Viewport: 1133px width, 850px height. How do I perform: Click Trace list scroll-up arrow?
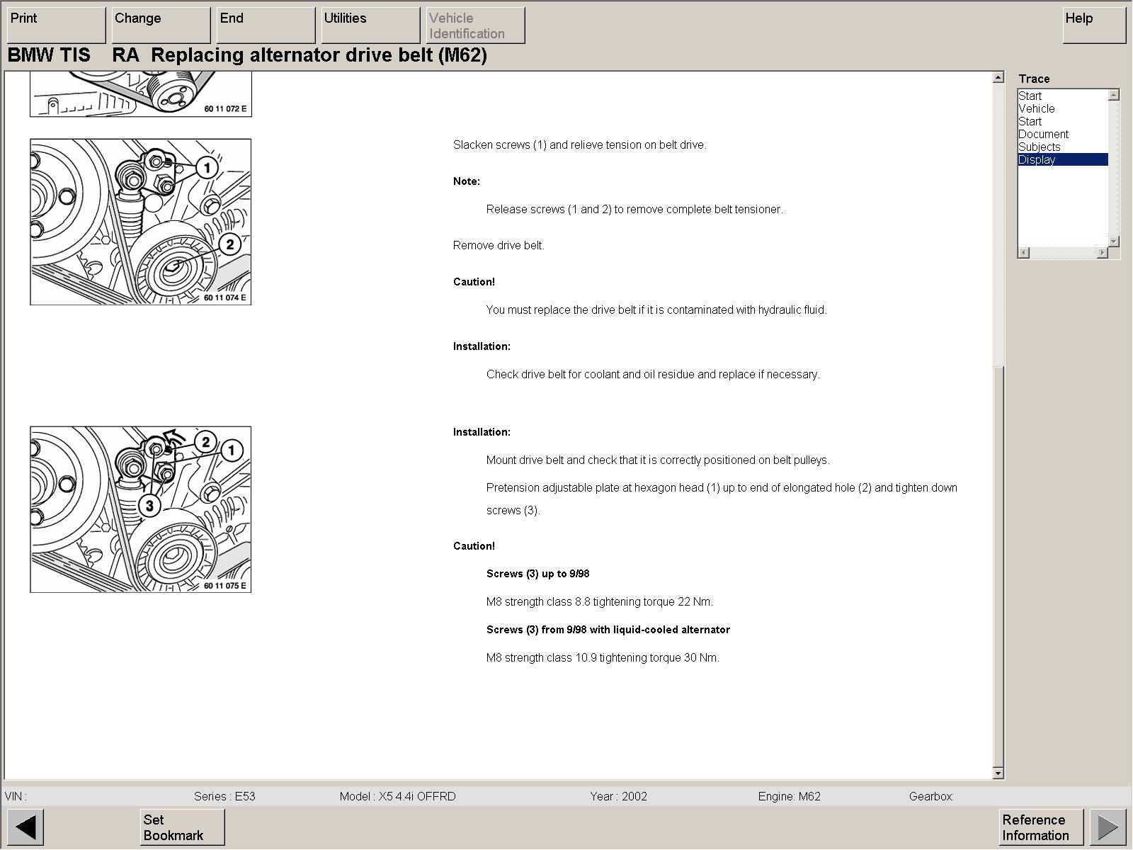point(1113,95)
